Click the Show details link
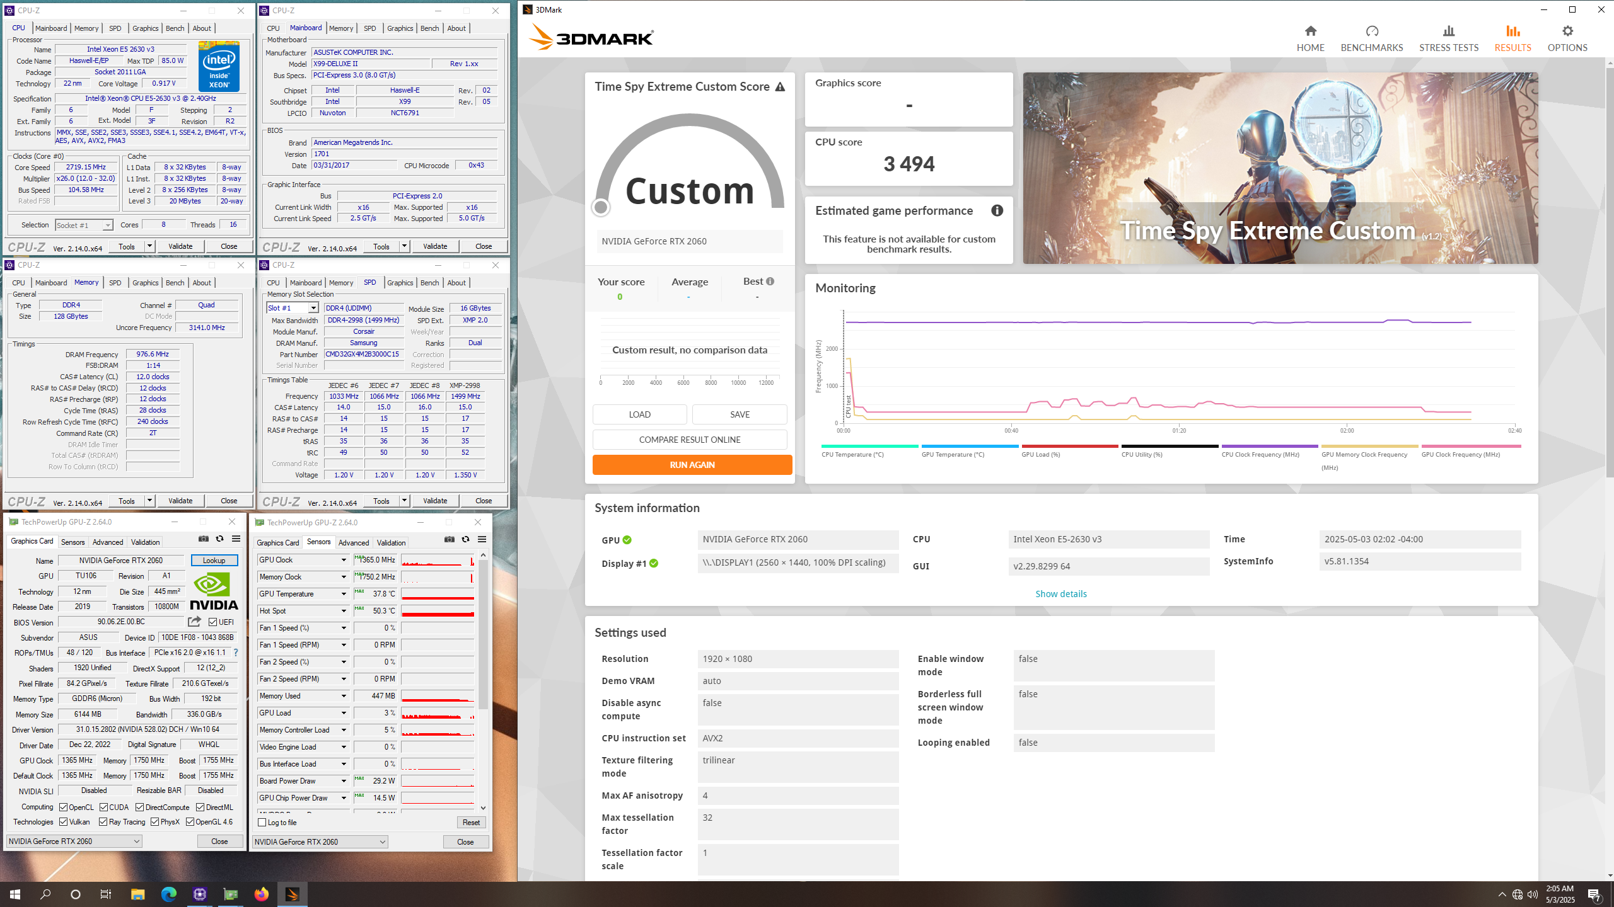Viewport: 1614px width, 907px height. click(x=1061, y=594)
